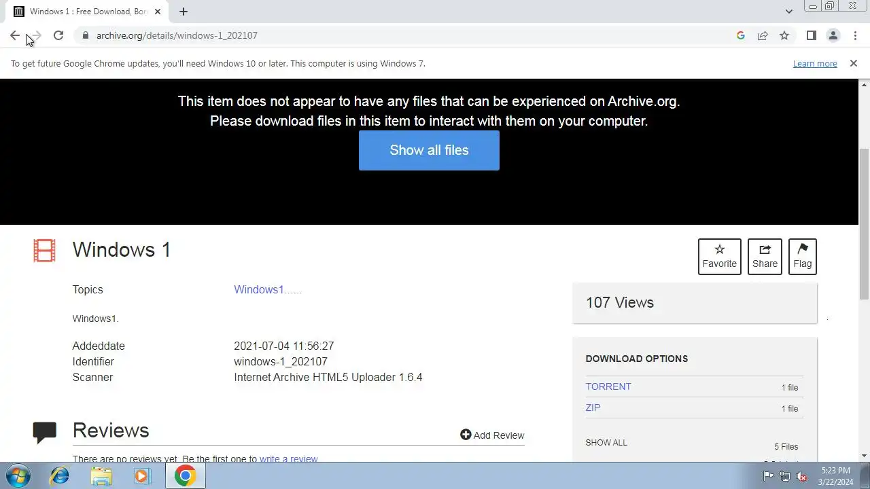870x489 pixels.
Task: Go back to the previous page
Action: [x=15, y=35]
